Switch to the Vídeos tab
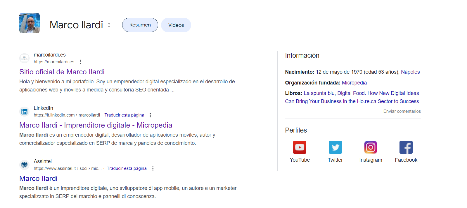The image size is (467, 208). coord(176,25)
